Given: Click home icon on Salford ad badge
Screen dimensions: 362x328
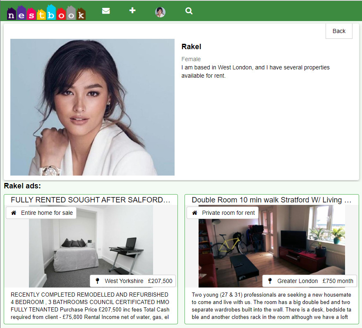Looking at the screenshot, I should click(14, 213).
